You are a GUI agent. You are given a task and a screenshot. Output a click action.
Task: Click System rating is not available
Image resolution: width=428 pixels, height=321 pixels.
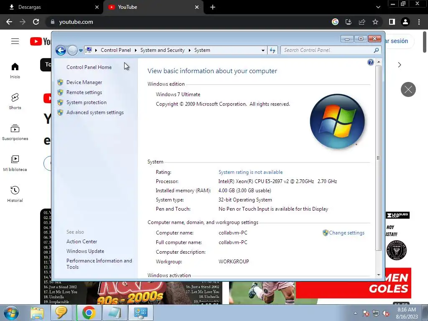[x=250, y=172]
